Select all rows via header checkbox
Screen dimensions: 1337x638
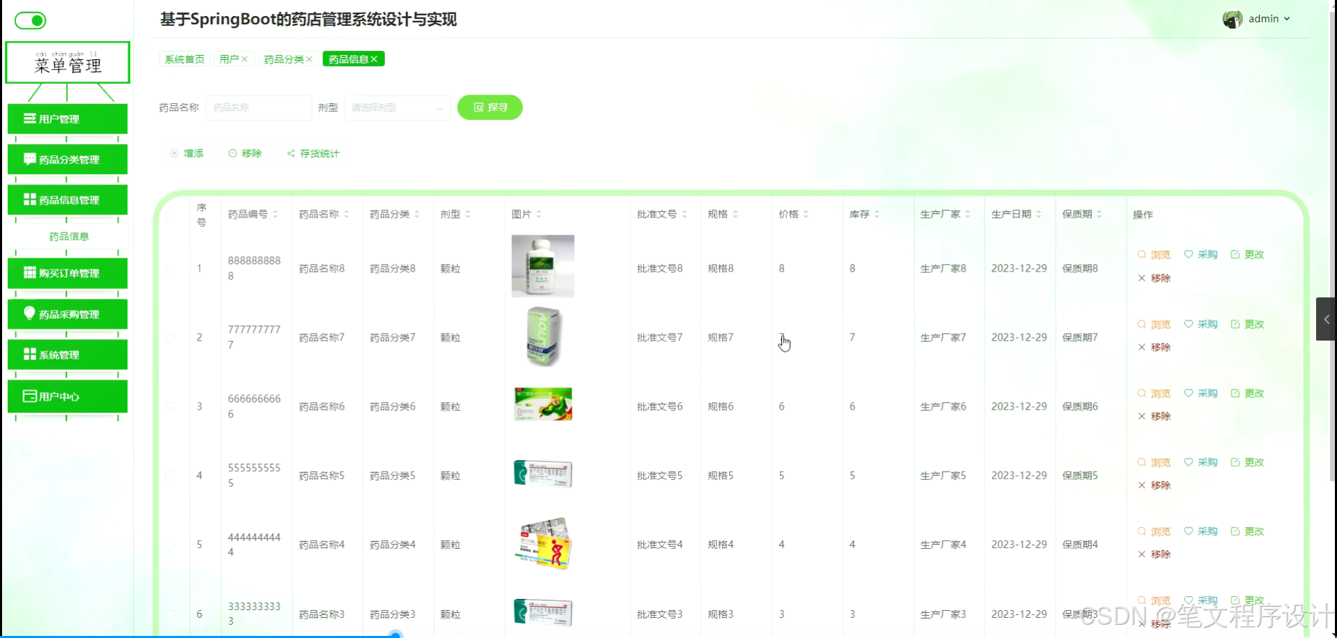coord(171,214)
